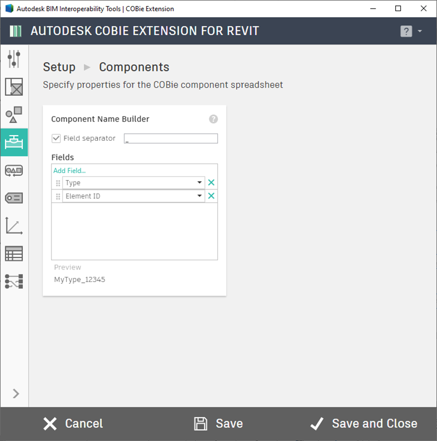
Task: Open the Parameter Mappings sidebar icon
Action: pos(14,281)
